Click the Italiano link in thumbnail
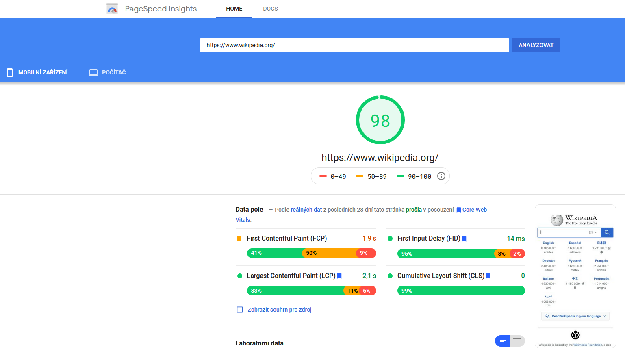The width and height of the screenshot is (625, 358). pos(548,279)
